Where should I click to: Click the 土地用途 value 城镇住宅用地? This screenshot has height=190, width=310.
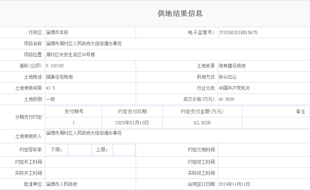59,77
